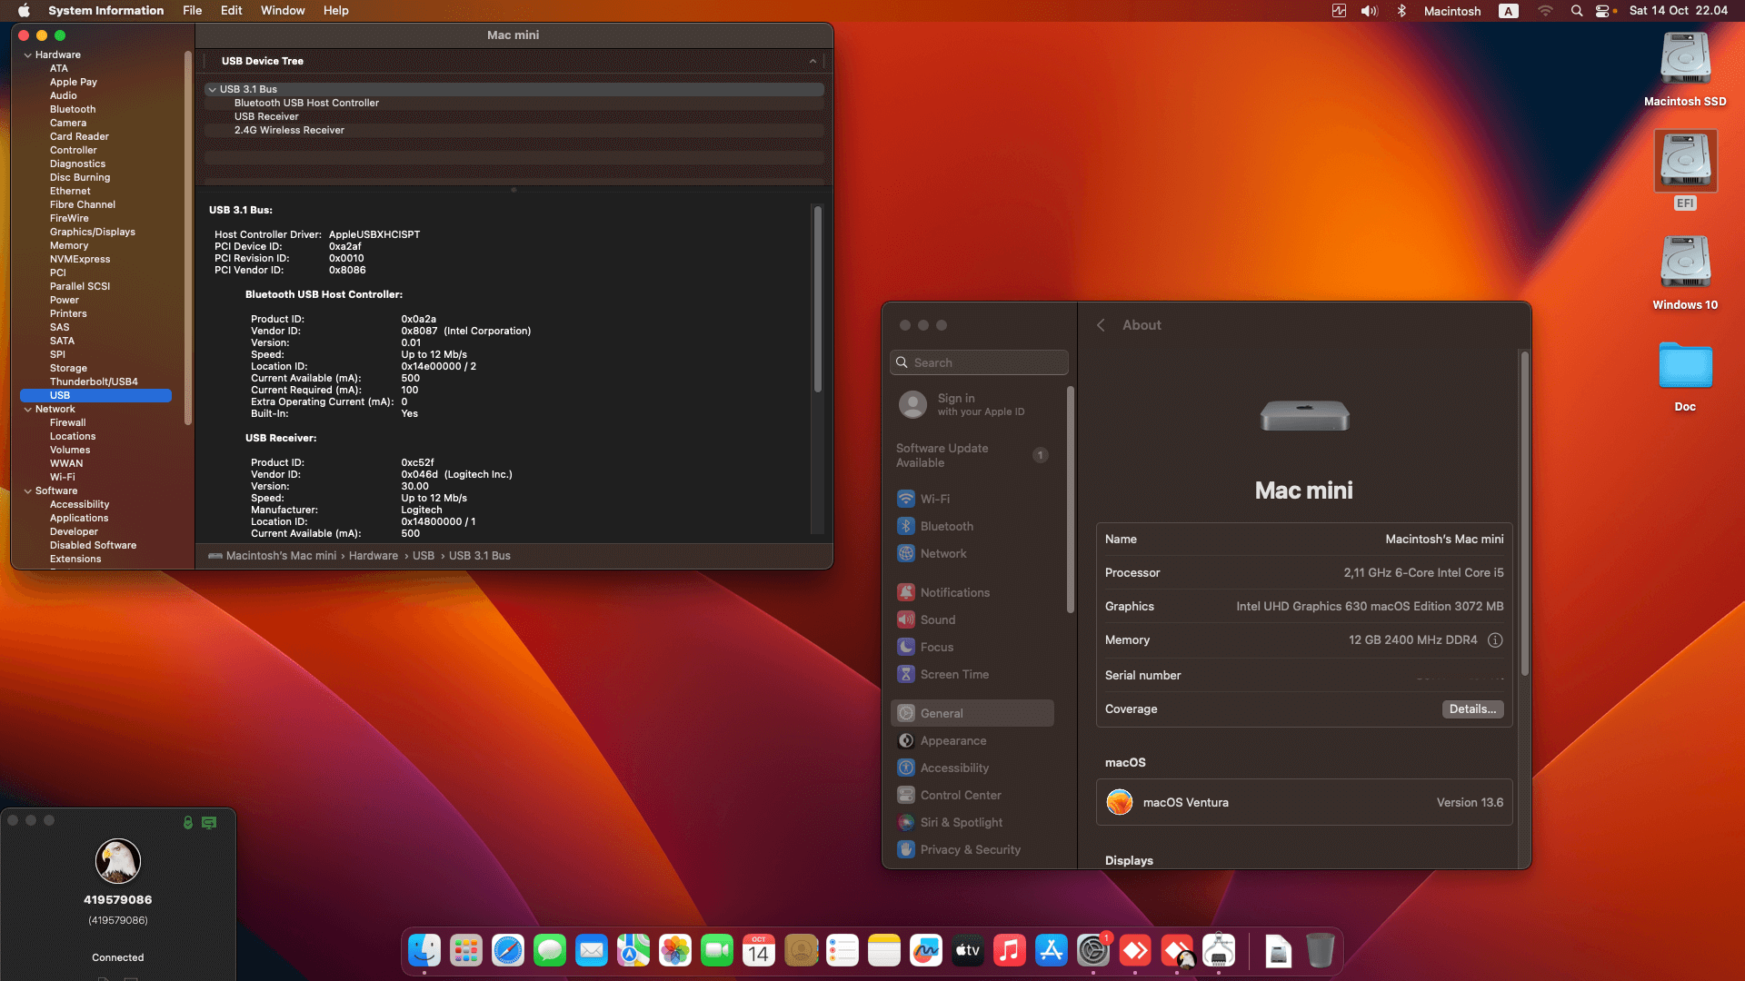Screen dimensions: 1745x981
Task: Open System Settings from the Dock
Action: click(1092, 950)
